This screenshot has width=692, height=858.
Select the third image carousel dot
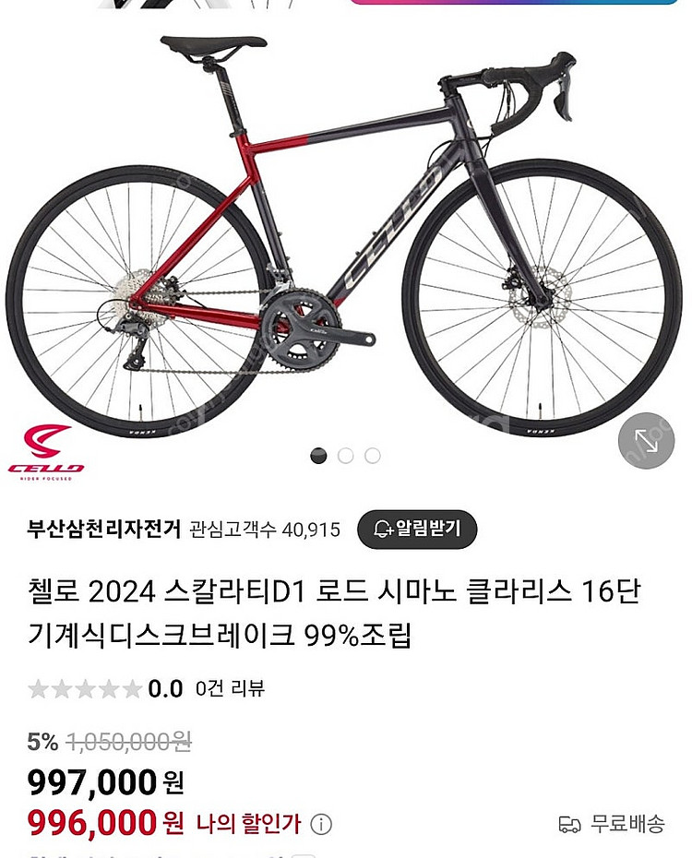pos(373,455)
